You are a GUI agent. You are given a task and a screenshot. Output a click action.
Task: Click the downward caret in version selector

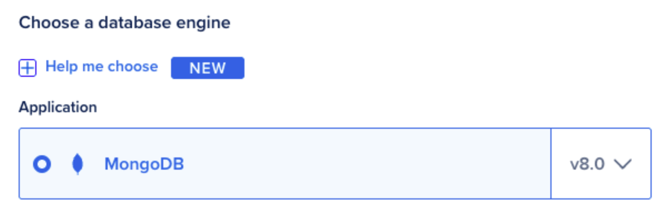pos(622,164)
